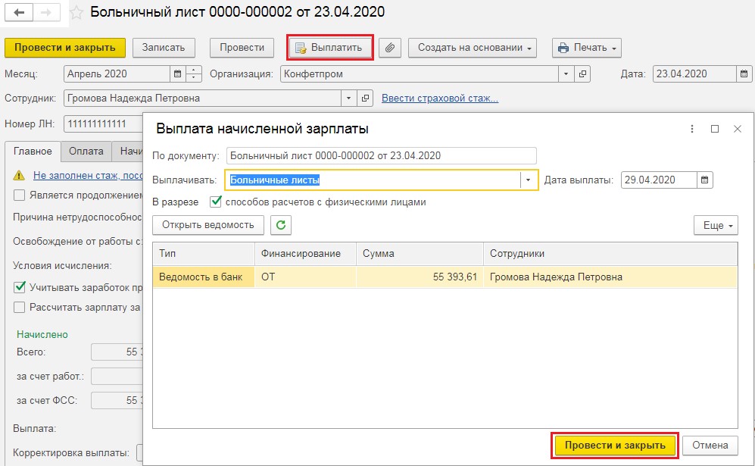Open calendar picker for Дата field
Screen dimensions: 755x466
744,73
